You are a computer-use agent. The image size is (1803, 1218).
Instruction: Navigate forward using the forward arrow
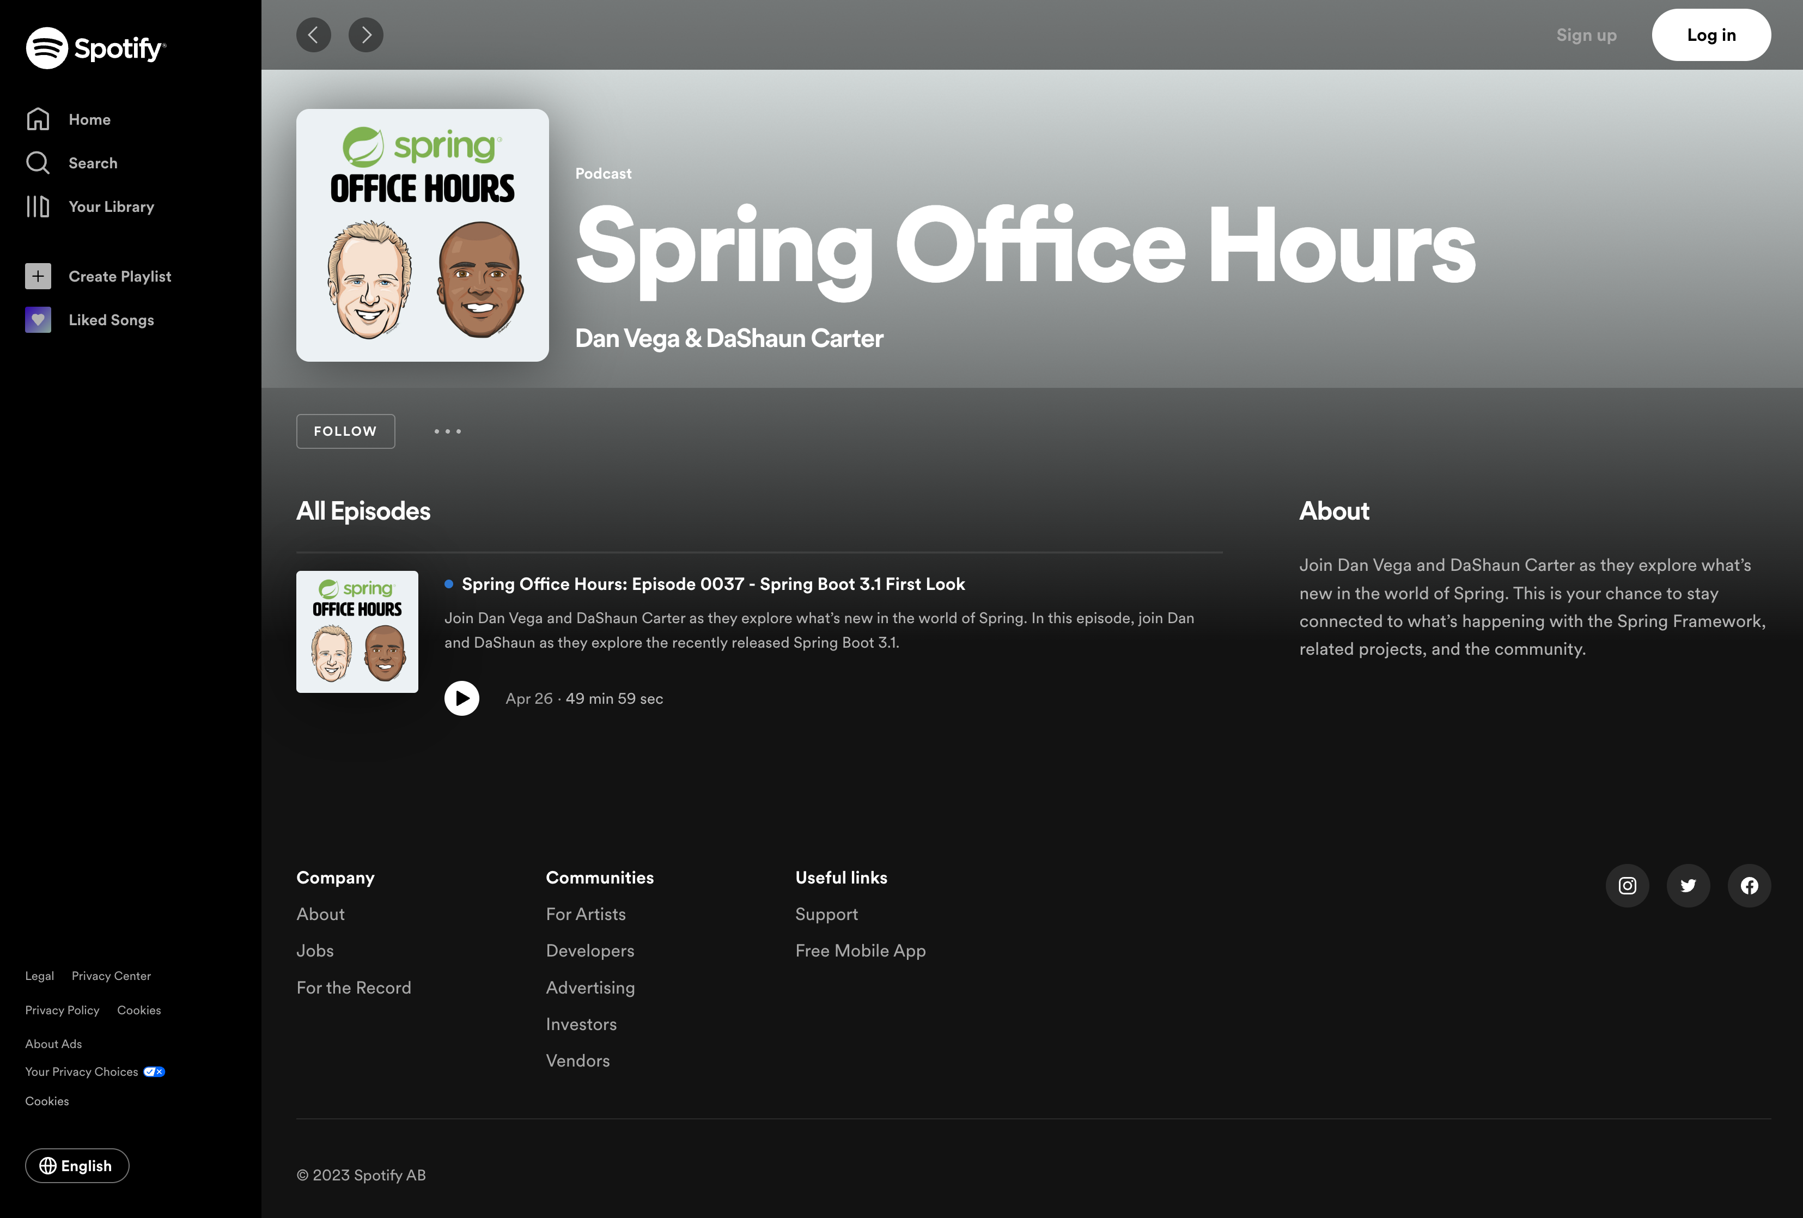pyautogui.click(x=366, y=35)
